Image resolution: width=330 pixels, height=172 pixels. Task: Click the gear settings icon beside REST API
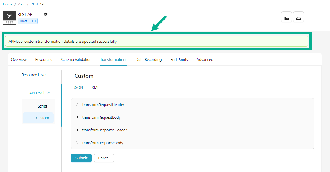46,14
